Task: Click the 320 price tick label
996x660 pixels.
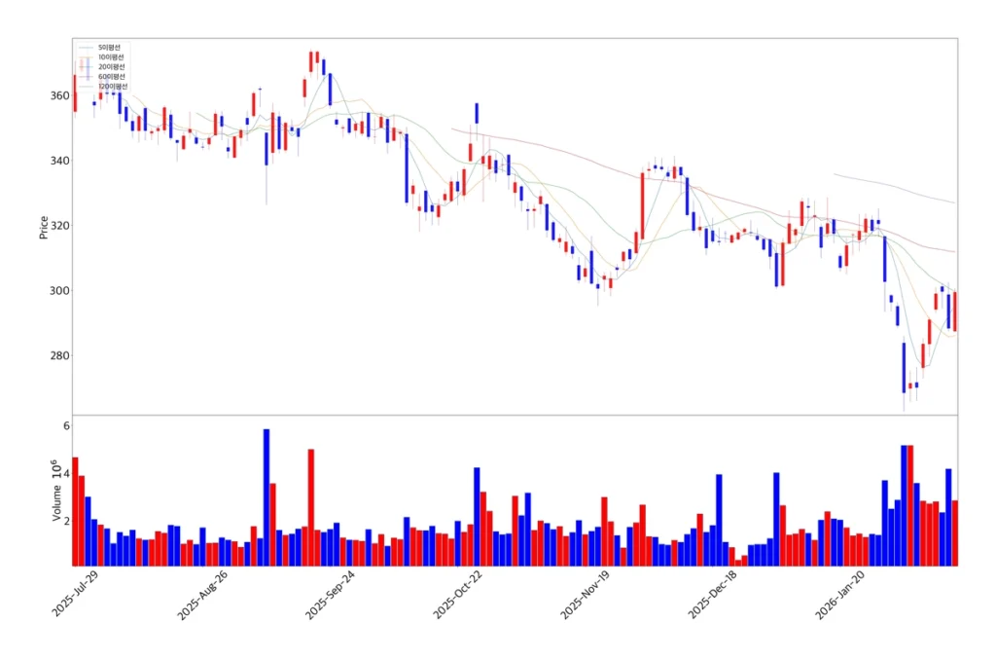Action: (x=58, y=226)
